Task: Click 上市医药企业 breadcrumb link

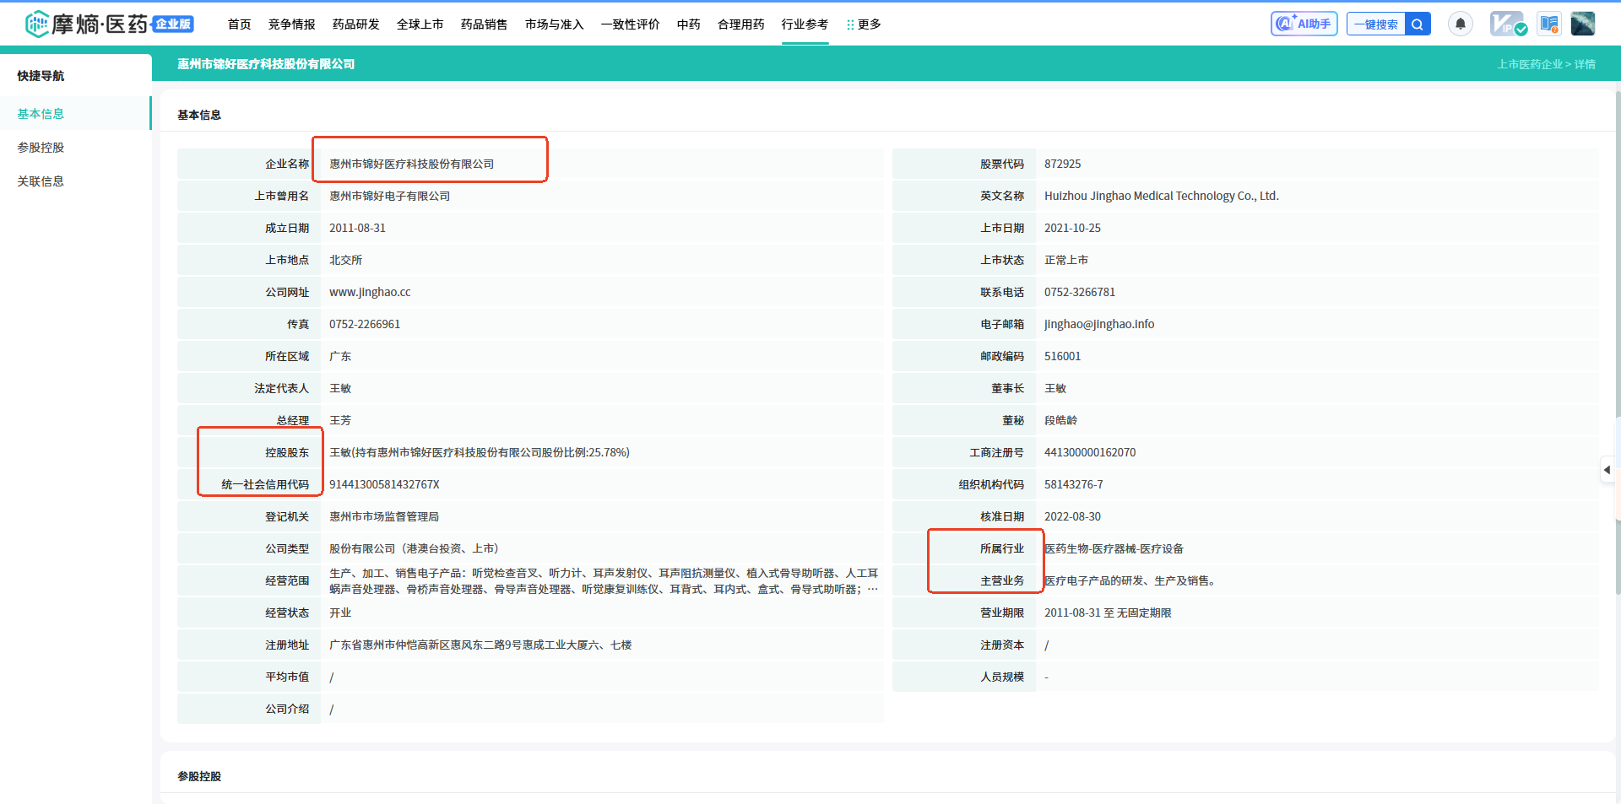Action: click(x=1530, y=64)
